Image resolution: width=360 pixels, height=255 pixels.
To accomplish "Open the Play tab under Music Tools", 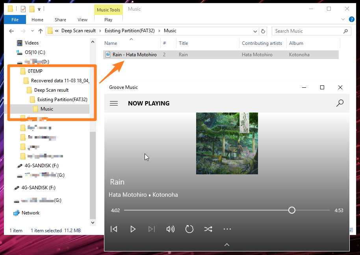I will point(108,20).
